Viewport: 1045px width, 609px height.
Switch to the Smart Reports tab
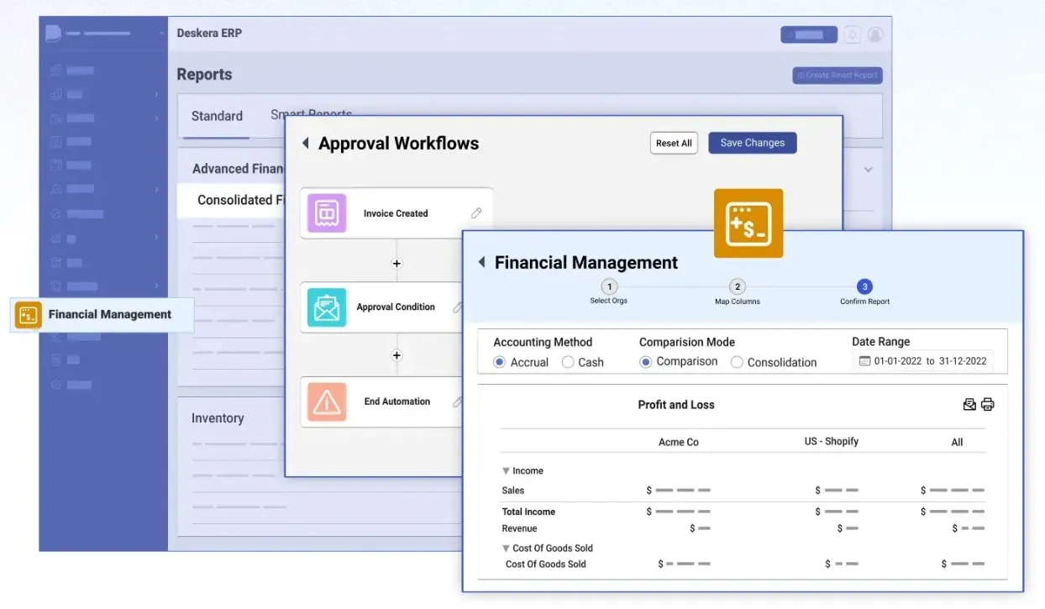click(311, 114)
